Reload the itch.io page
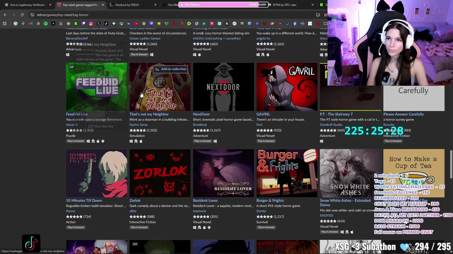 click(x=22, y=15)
